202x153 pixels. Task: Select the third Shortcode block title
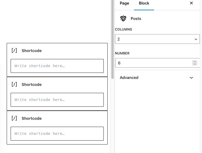pyautogui.click(x=32, y=118)
